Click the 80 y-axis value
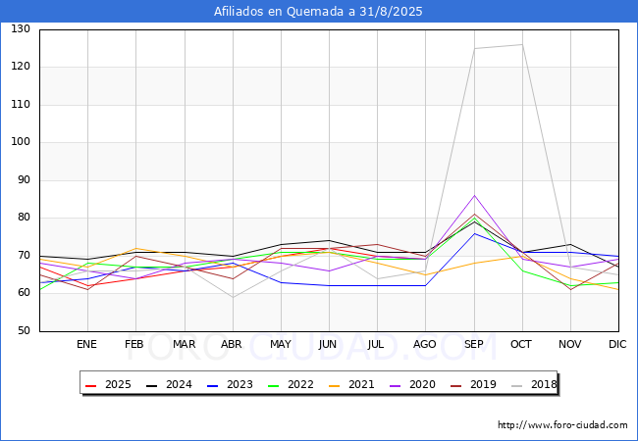The image size is (638, 441). [24, 218]
